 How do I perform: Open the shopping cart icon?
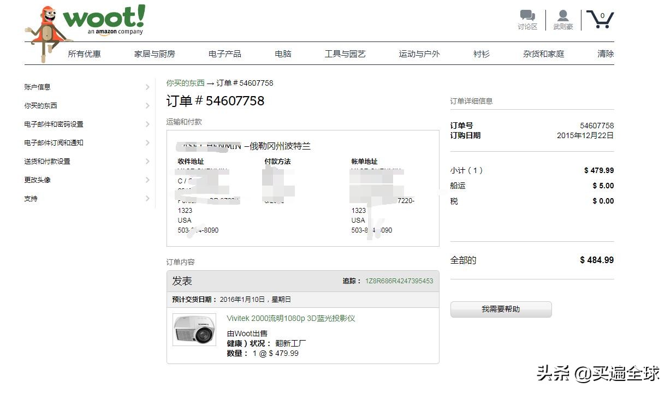click(x=599, y=18)
